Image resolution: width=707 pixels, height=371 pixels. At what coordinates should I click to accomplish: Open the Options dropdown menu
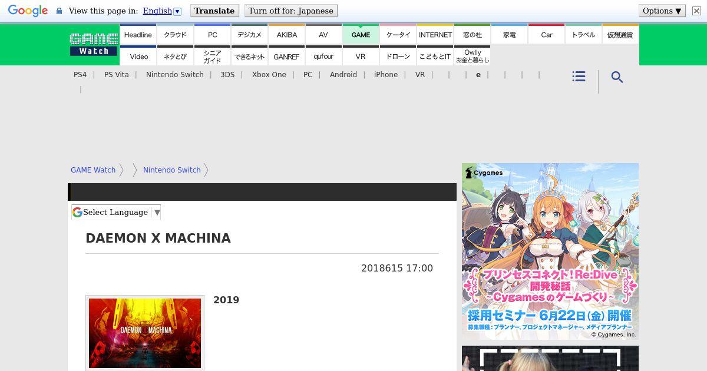pyautogui.click(x=662, y=11)
